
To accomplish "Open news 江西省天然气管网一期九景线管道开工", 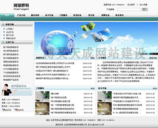I will pyautogui.click(x=52, y=71).
